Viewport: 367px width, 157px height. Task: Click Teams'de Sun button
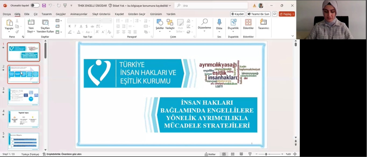[x=259, y=14]
